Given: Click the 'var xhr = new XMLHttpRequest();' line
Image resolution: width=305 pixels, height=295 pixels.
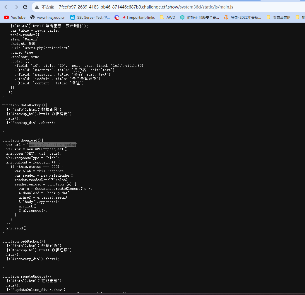Looking at the screenshot, I should click(38, 149).
